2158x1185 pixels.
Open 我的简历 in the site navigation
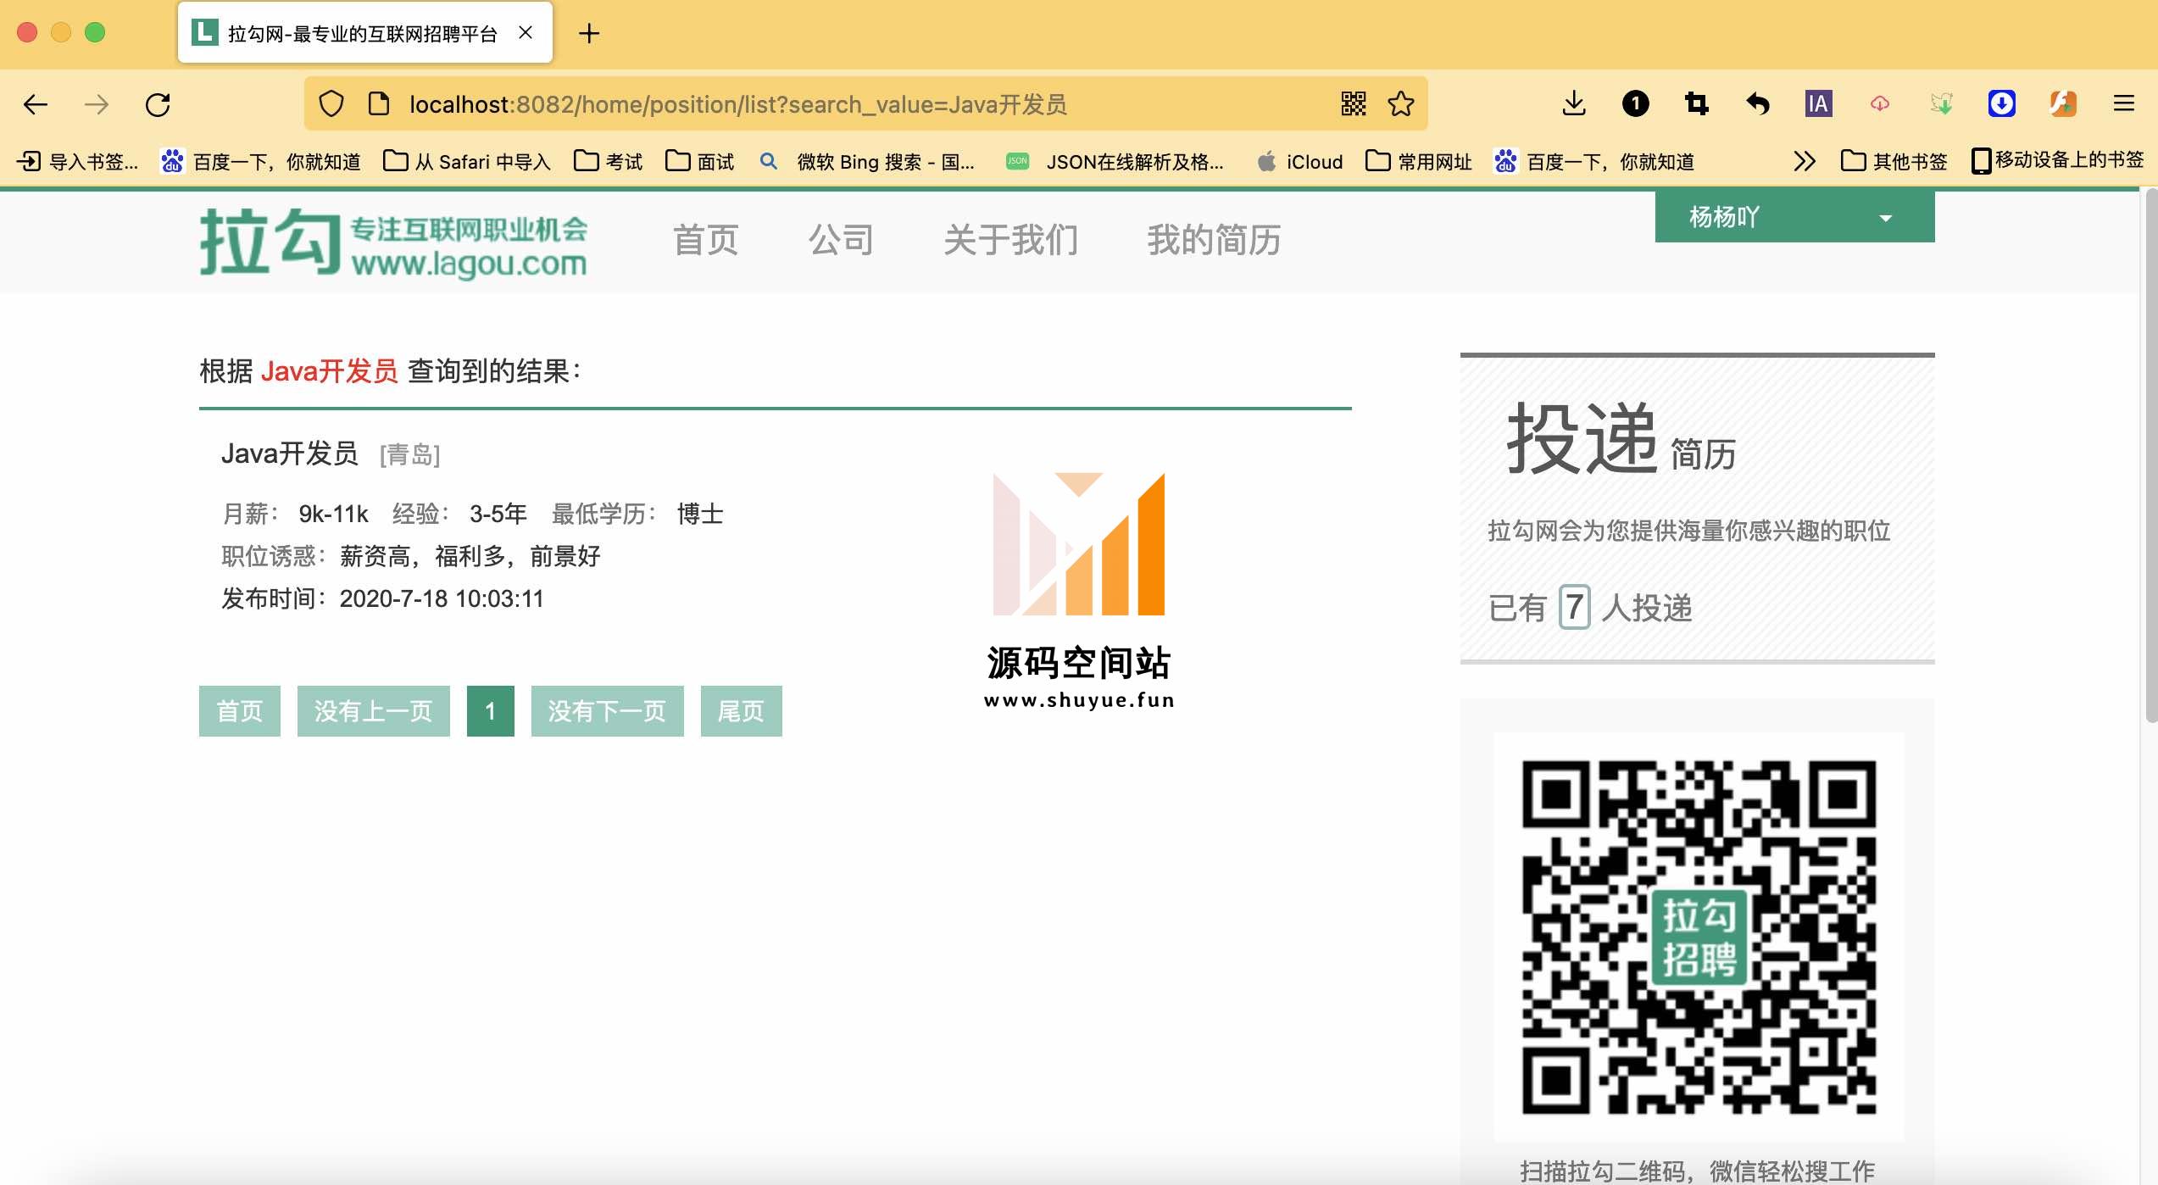click(x=1214, y=240)
